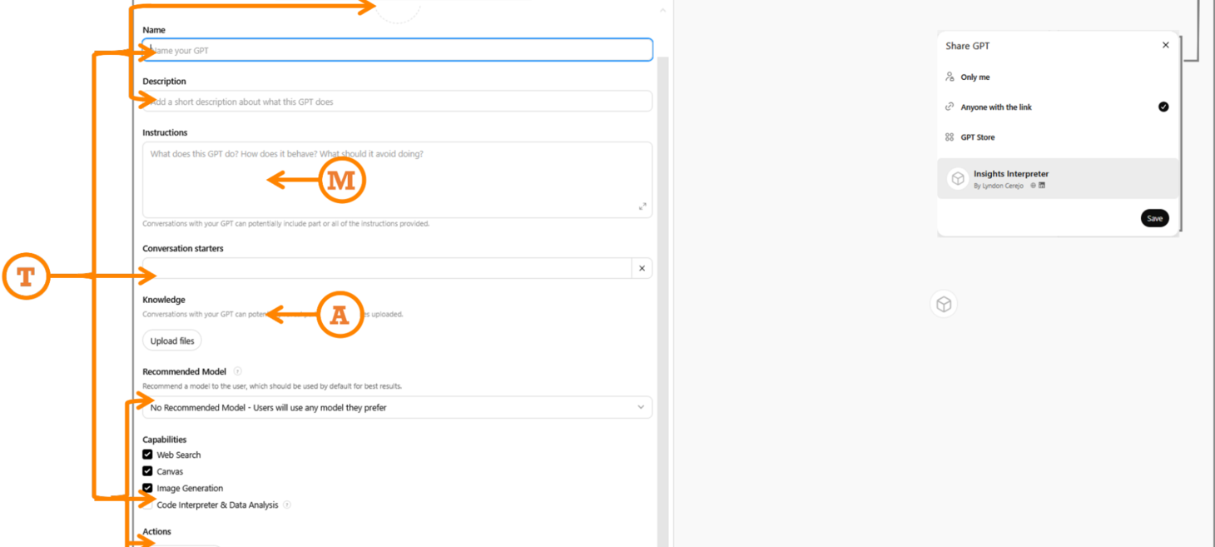Choose Anyone with the link option
Viewport: 1215px width, 547px height.
click(x=995, y=107)
